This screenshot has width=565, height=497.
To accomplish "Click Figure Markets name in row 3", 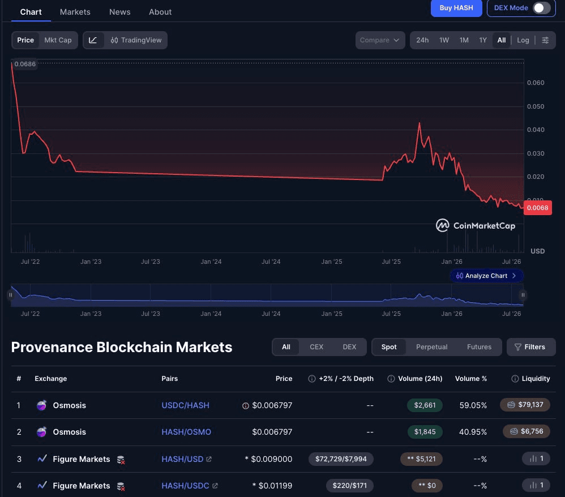I will coord(82,459).
